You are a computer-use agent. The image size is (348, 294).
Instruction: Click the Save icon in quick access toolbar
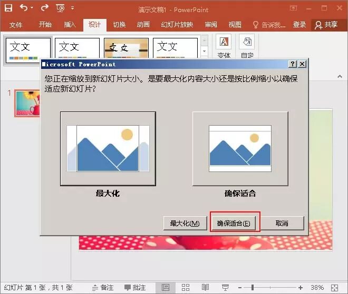(x=8, y=8)
